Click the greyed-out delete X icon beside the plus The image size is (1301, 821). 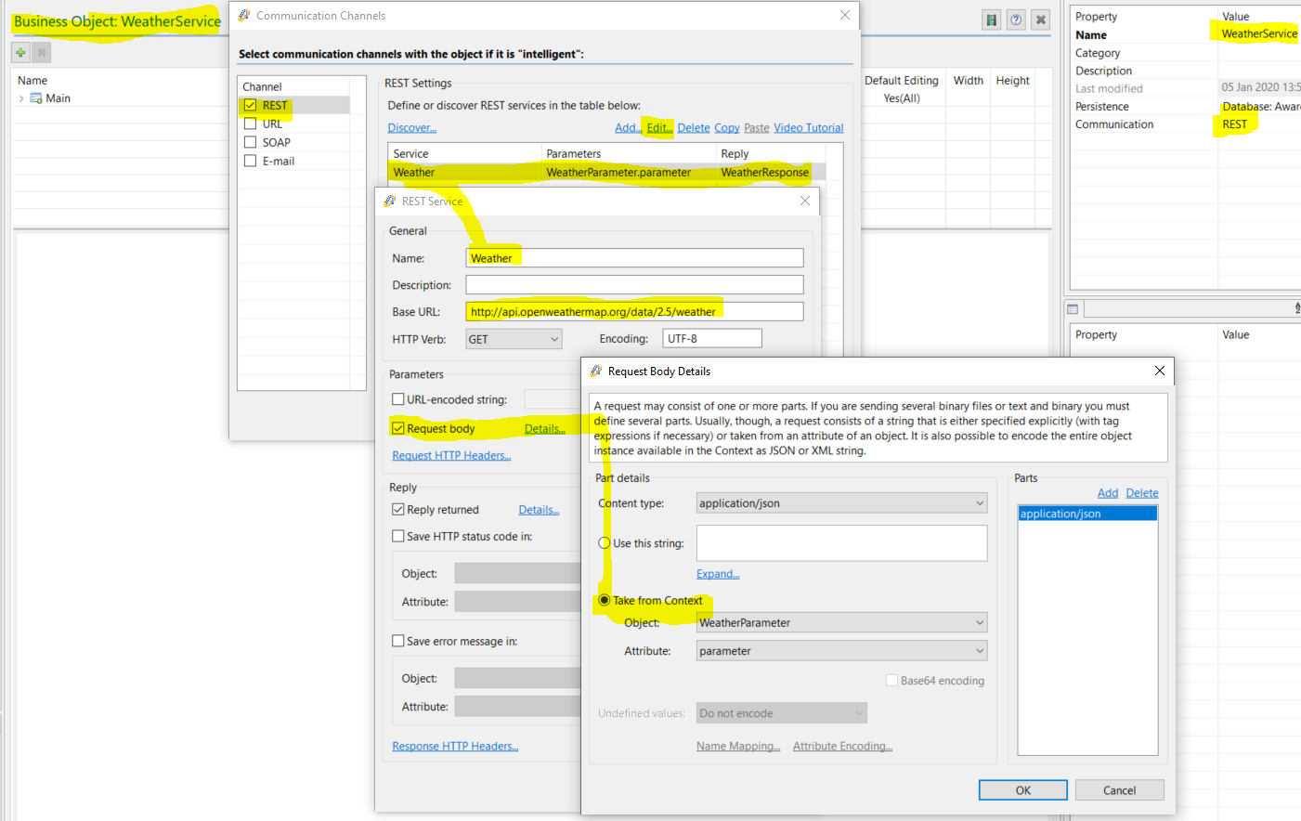click(x=42, y=53)
